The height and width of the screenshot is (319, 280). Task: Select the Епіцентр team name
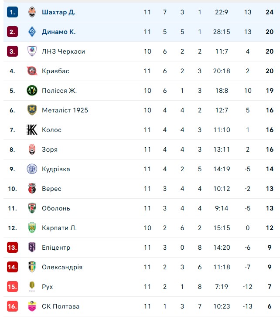(56, 248)
